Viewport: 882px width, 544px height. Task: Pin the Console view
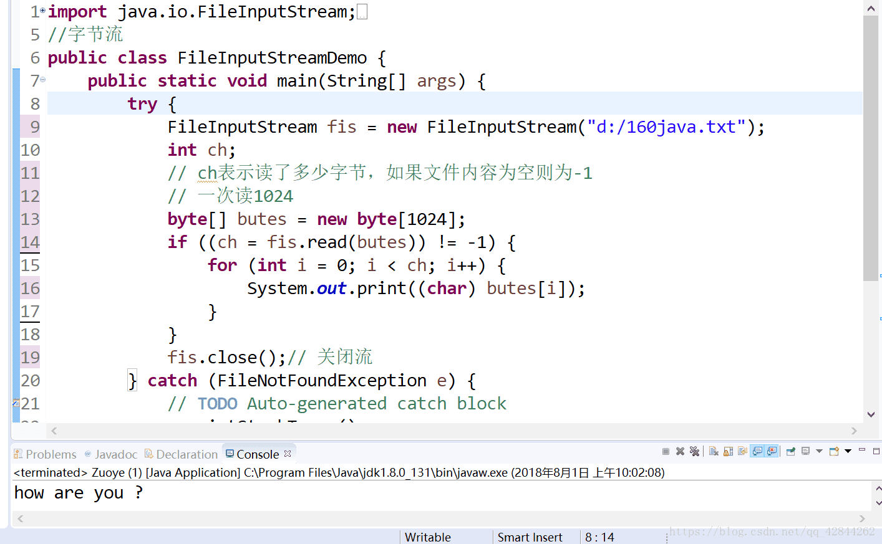(x=791, y=451)
